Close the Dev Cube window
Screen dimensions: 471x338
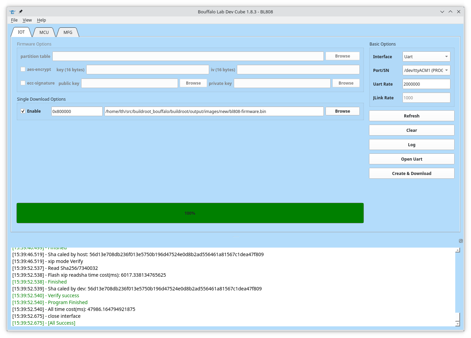[x=459, y=12]
